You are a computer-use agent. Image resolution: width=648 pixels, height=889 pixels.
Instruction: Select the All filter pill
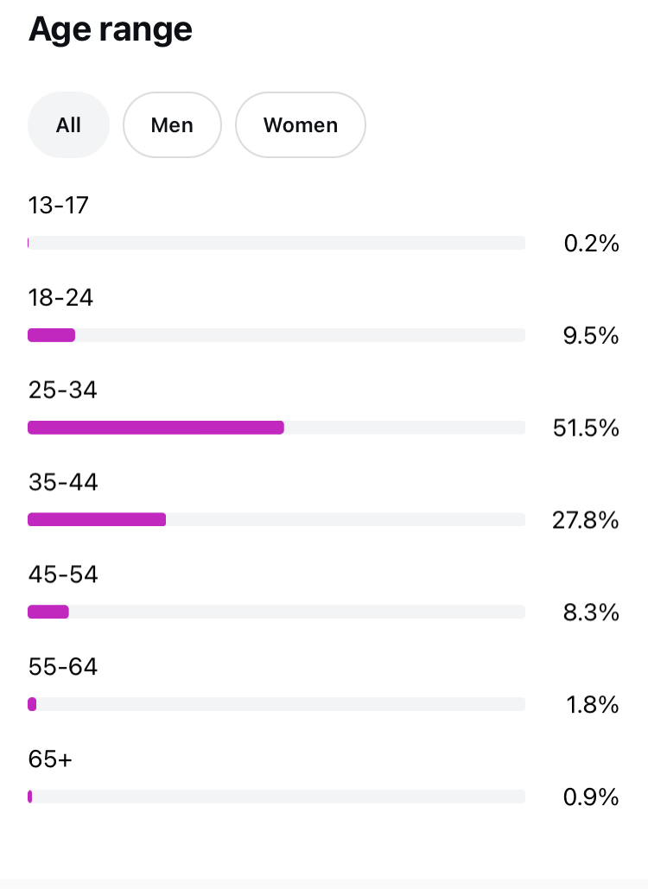(x=69, y=125)
